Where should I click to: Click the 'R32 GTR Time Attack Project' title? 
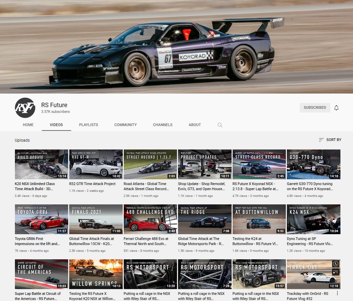pos(92,184)
